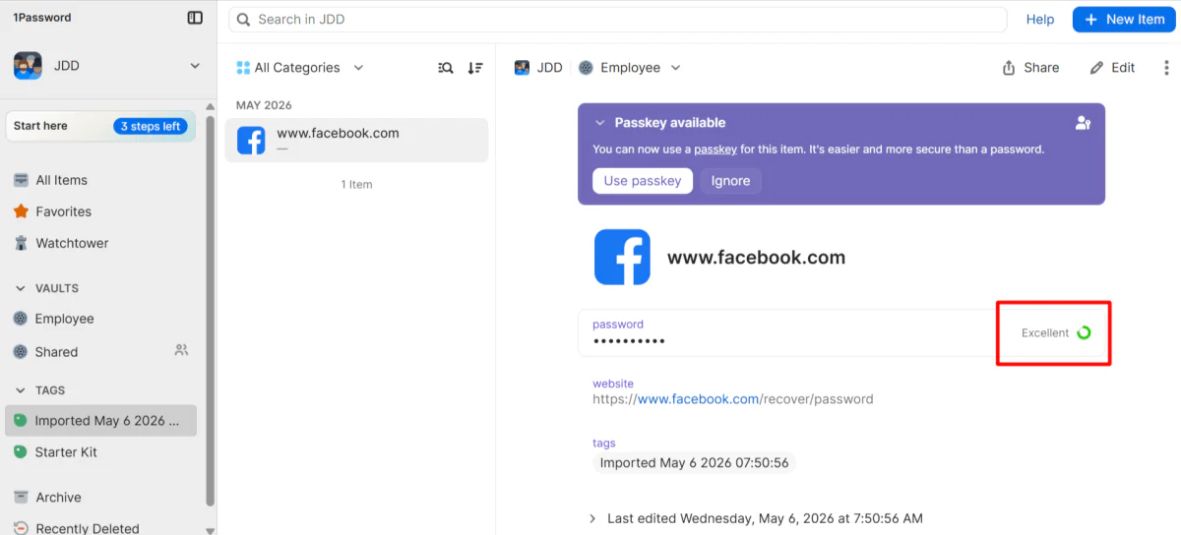Select the Imported May 6 2026 tag
1181x535 pixels.
101,421
